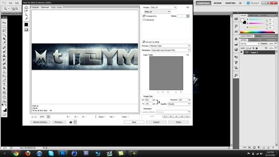Select the Quick Selection tool
This screenshot has height=157, width=279.
point(4,35)
